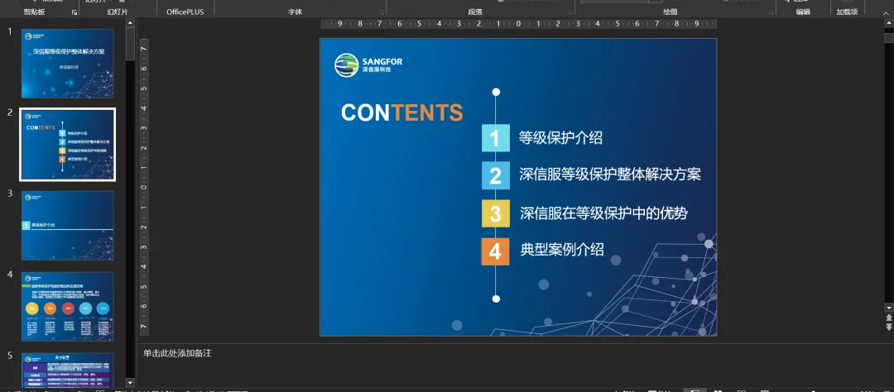Select the slide 5 thumbnail
The image size is (894, 392).
tap(67, 370)
